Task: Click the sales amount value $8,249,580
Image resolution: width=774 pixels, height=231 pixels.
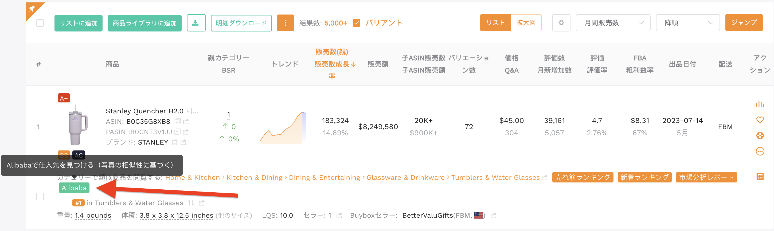Action: pyautogui.click(x=378, y=127)
